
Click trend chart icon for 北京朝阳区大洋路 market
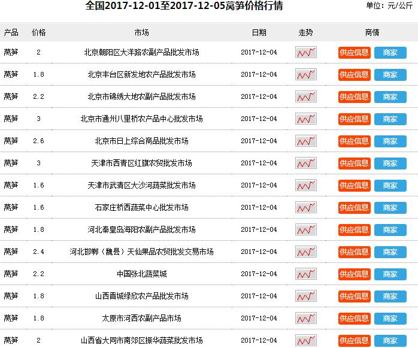coord(306,53)
